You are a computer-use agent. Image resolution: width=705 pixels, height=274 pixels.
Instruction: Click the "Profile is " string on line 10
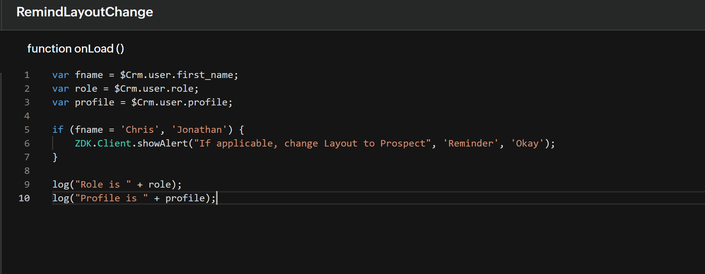(x=111, y=198)
